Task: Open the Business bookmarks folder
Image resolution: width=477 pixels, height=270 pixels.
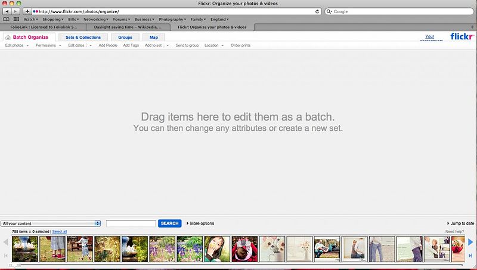Action: coord(144,19)
